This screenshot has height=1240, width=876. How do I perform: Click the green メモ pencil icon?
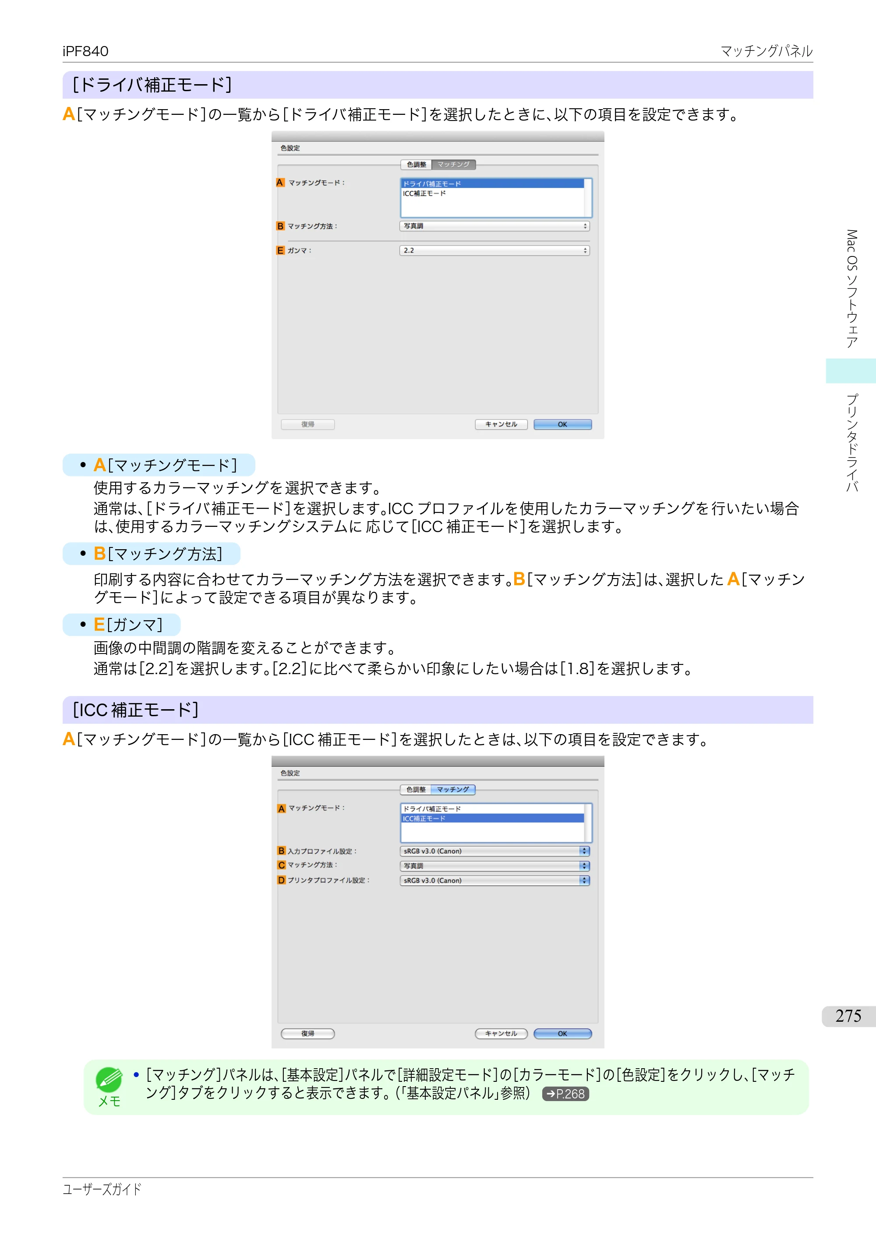pos(109,1080)
